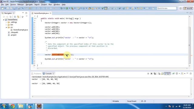Open Chrome from the Windows taskbar

click(x=13, y=106)
